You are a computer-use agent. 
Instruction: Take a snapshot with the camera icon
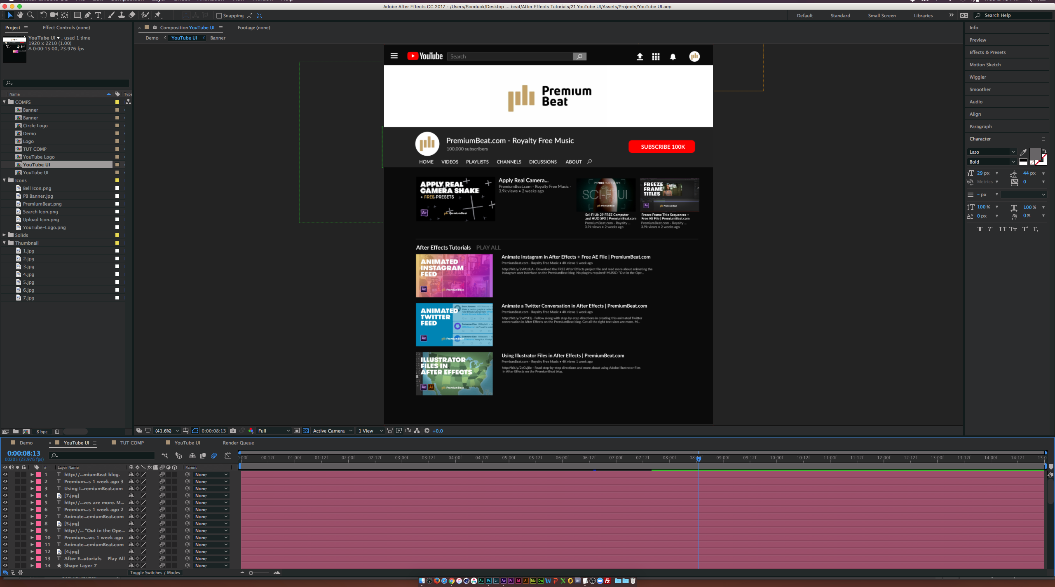(233, 430)
